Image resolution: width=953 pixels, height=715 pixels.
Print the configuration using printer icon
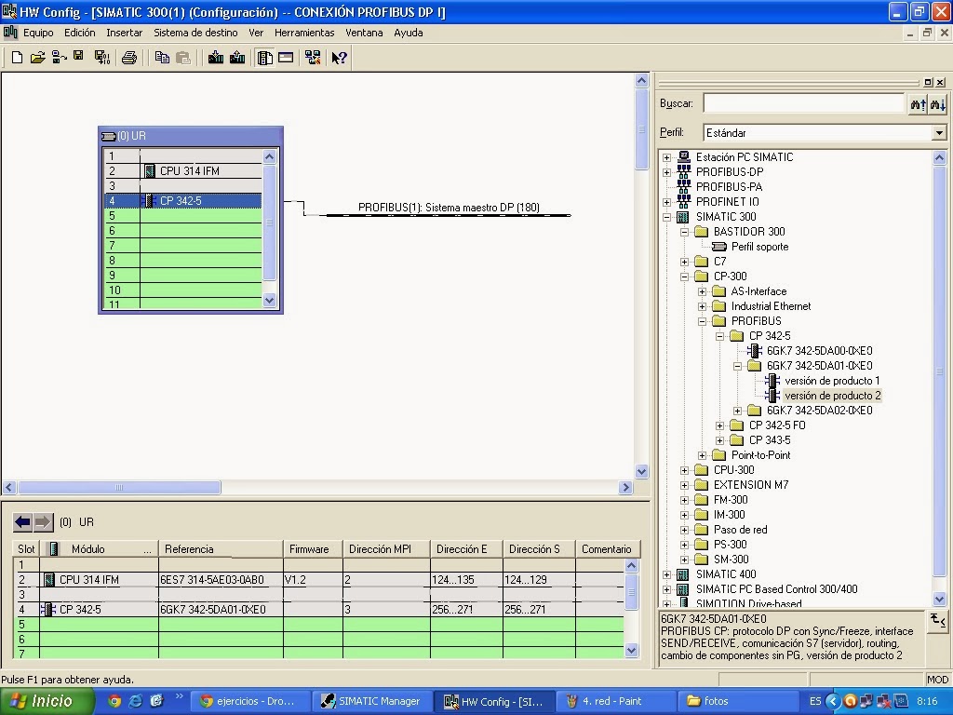tap(128, 58)
